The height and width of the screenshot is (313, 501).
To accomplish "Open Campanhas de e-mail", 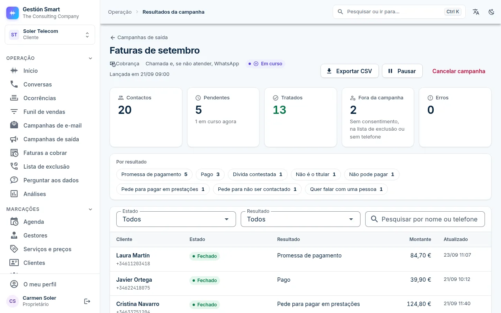I will point(50,126).
